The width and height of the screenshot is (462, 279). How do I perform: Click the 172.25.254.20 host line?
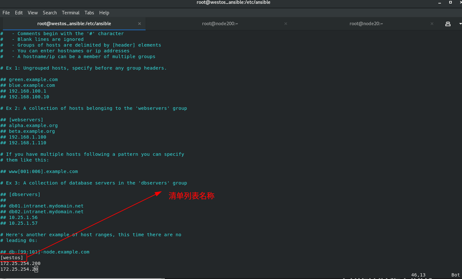[x=19, y=269]
